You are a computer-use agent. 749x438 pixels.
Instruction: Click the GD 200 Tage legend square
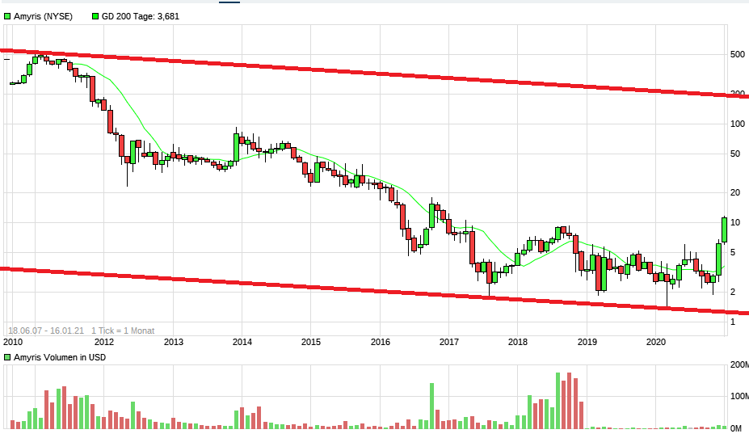(95, 16)
